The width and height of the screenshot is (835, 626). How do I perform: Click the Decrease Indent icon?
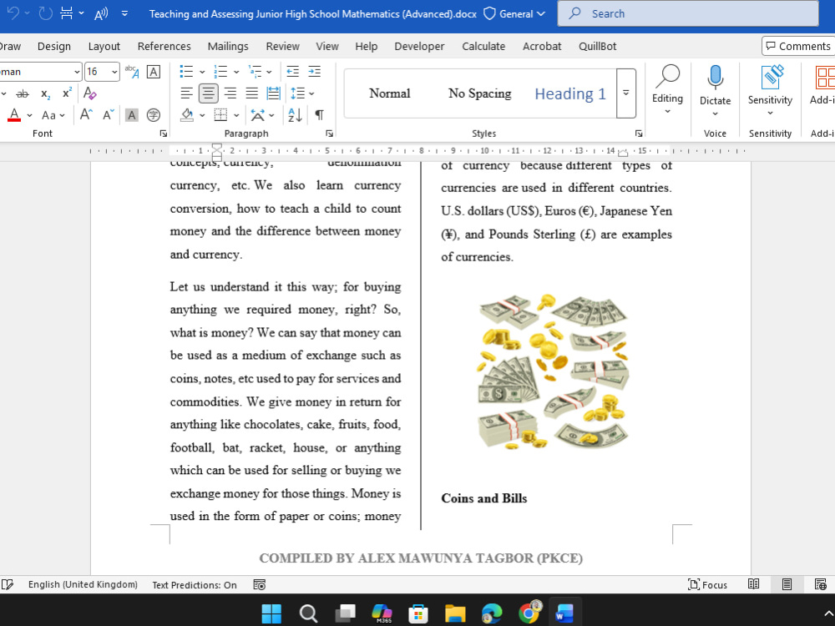[292, 71]
